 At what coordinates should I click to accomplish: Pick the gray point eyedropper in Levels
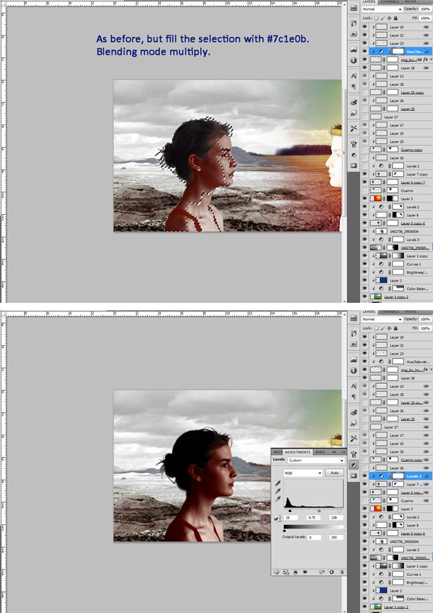point(278,491)
